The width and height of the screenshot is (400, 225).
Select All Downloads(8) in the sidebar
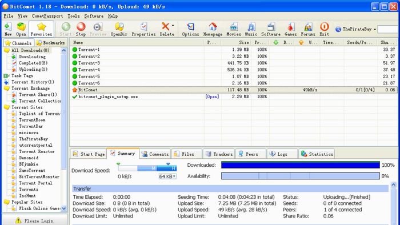[30, 50]
